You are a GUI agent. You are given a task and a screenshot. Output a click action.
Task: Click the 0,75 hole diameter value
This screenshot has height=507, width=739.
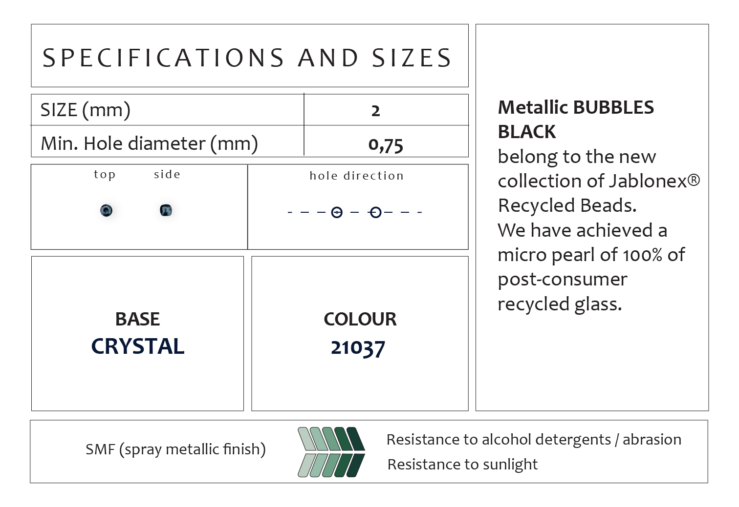coord(386,145)
